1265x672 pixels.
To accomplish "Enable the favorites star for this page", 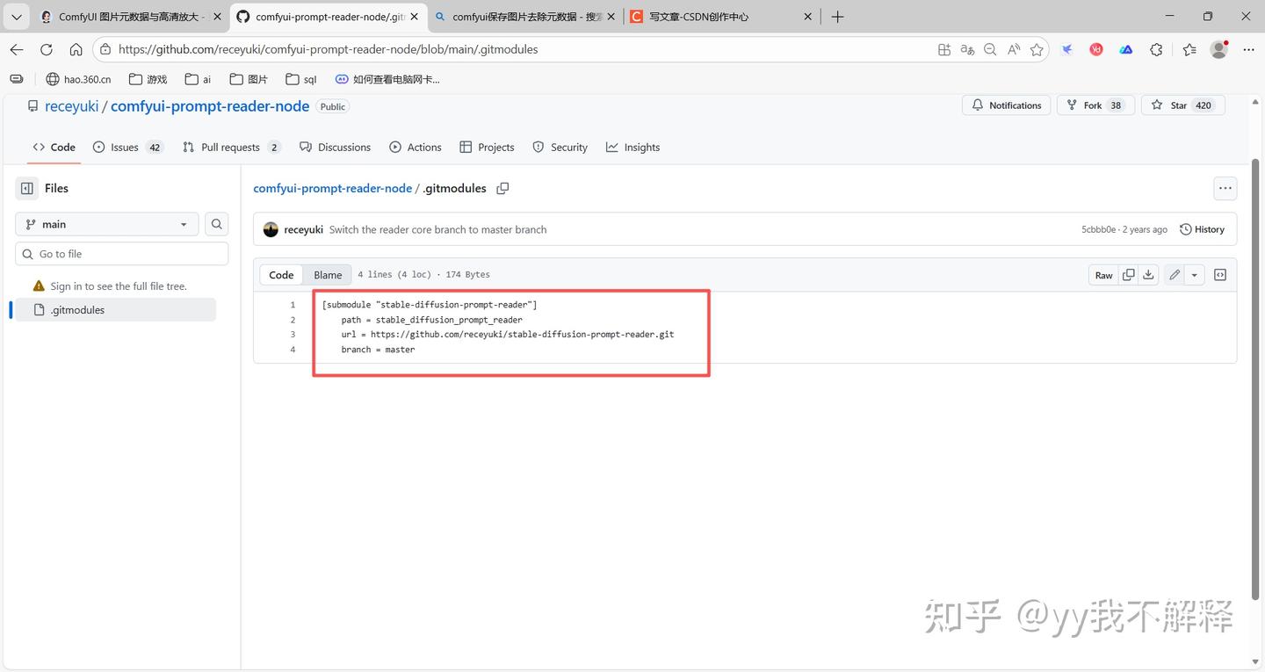I will pos(1037,49).
